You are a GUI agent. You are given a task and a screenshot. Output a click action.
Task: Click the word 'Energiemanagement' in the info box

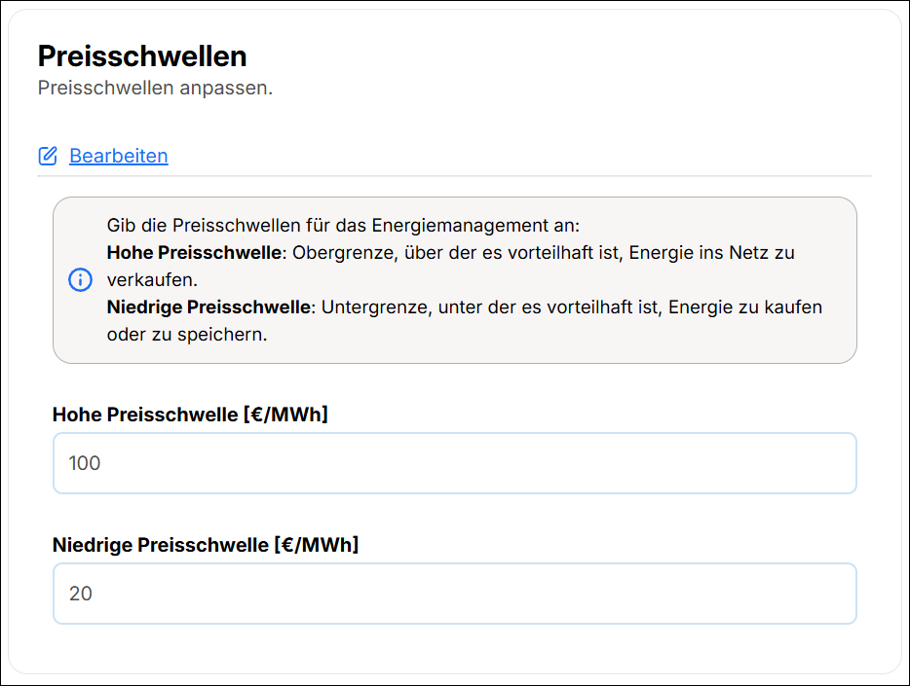pyautogui.click(x=468, y=226)
